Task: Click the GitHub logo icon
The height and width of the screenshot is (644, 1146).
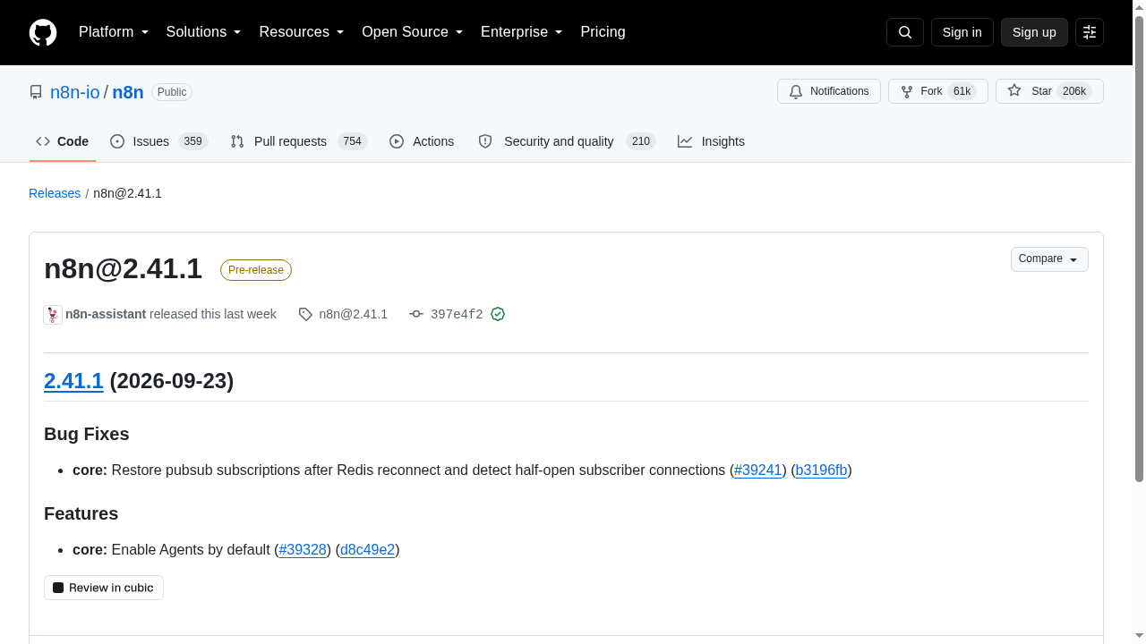Action: click(43, 32)
